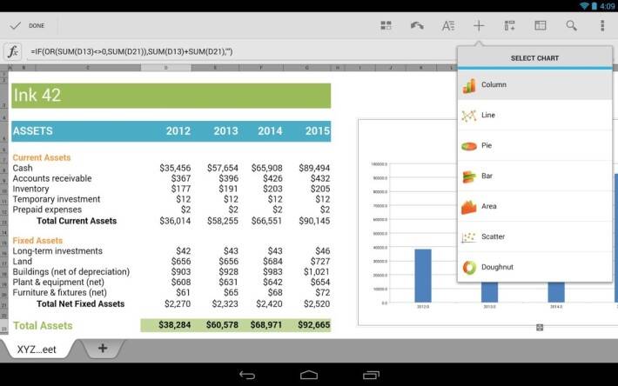Tap the fx function button

pyautogui.click(x=12, y=51)
